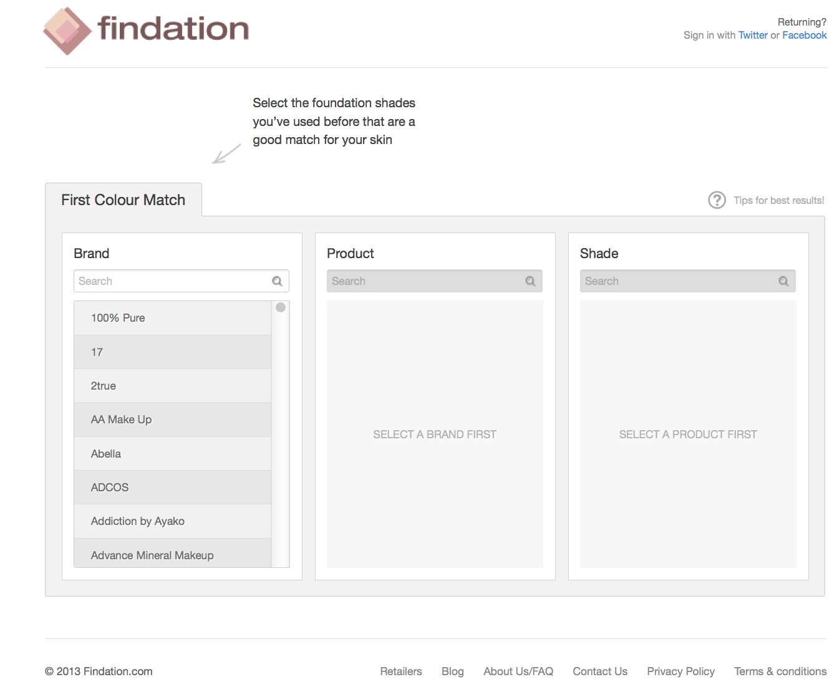Image resolution: width=837 pixels, height=687 pixels.
Task: Sign in with Twitter link
Action: pyautogui.click(x=753, y=36)
